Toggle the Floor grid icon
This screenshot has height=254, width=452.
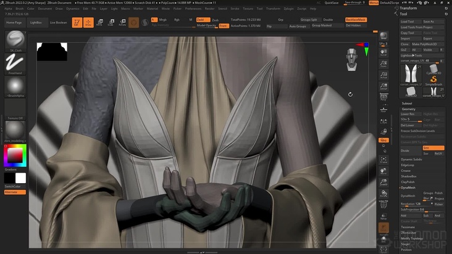click(x=383, y=110)
